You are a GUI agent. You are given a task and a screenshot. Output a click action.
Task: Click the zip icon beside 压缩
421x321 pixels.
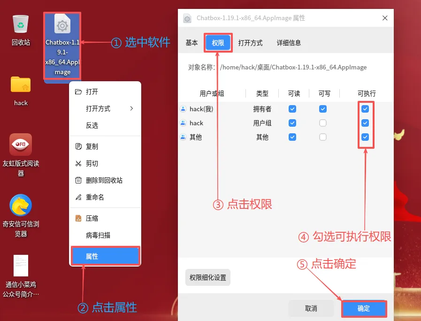point(78,218)
